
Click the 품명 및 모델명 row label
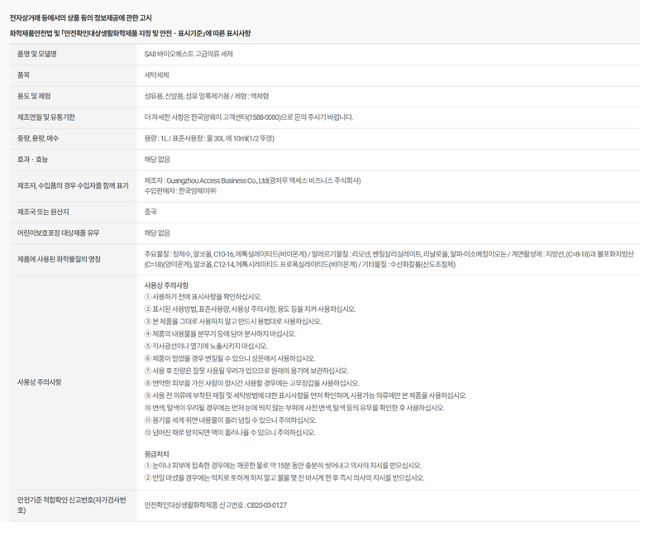[x=42, y=54]
